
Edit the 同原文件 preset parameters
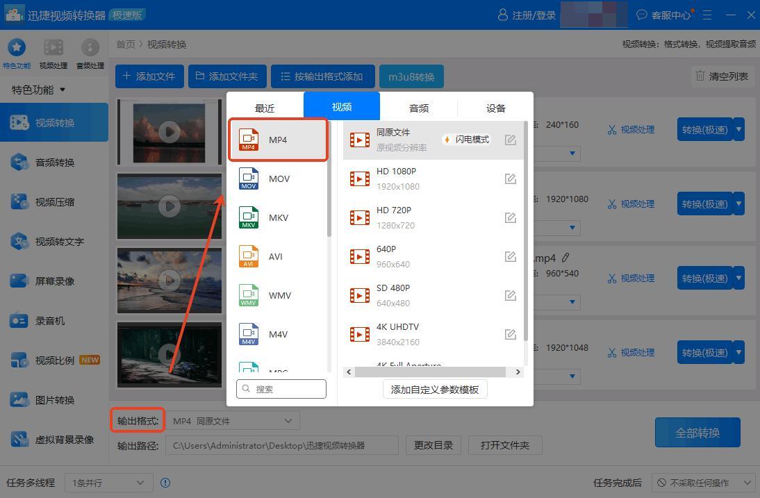point(510,140)
